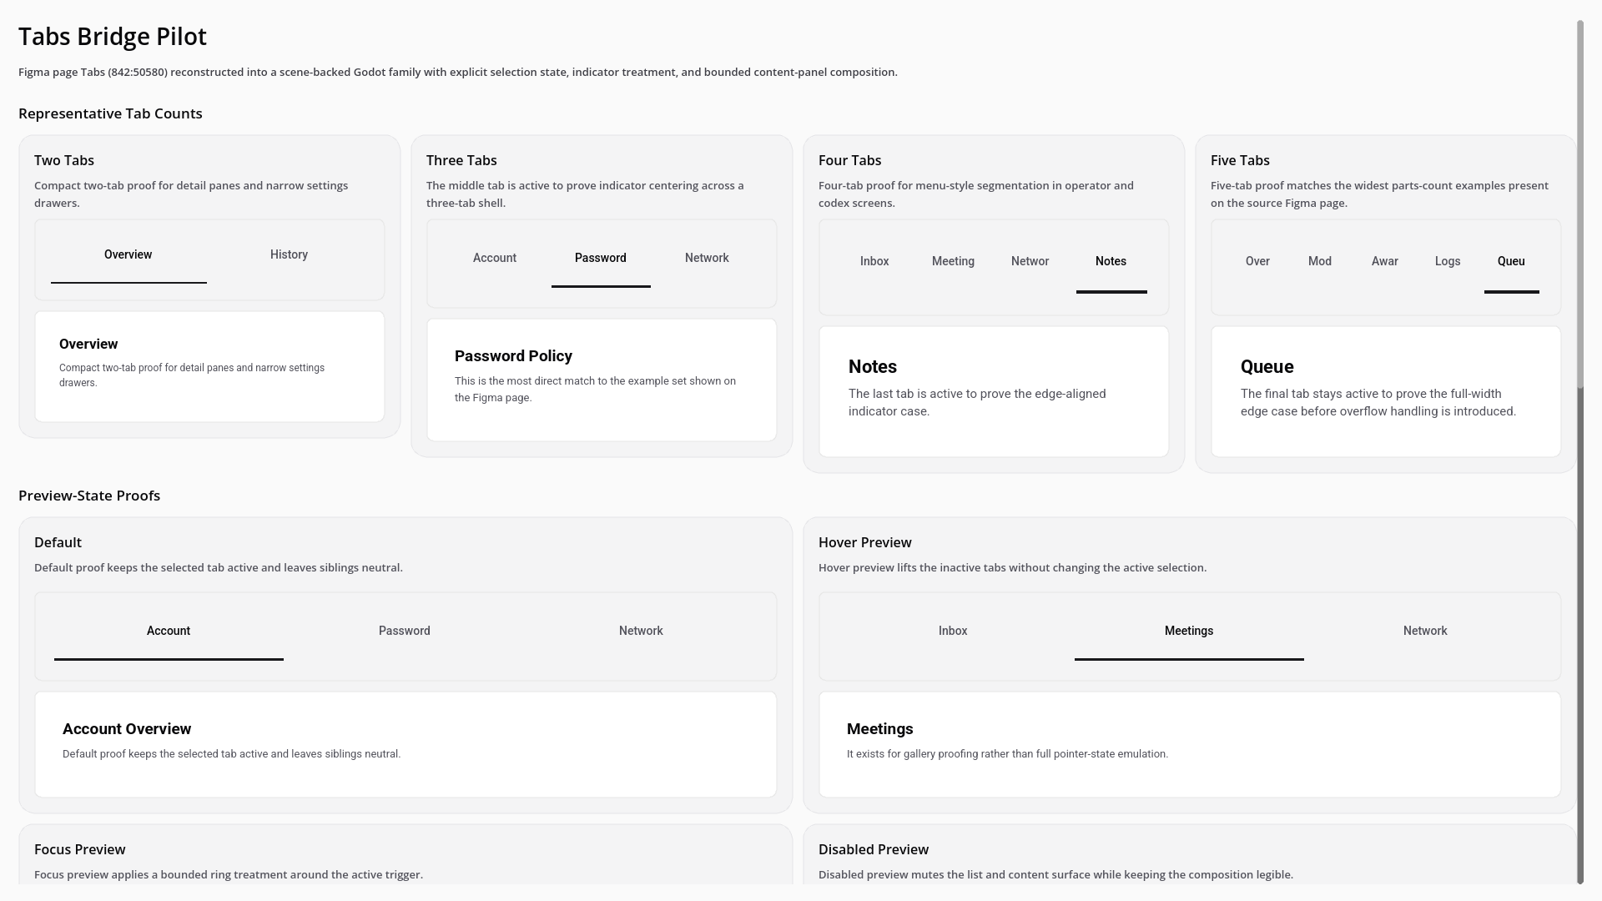Click the "Account Overview" panel heading
This screenshot has width=1602, height=901.
127,729
